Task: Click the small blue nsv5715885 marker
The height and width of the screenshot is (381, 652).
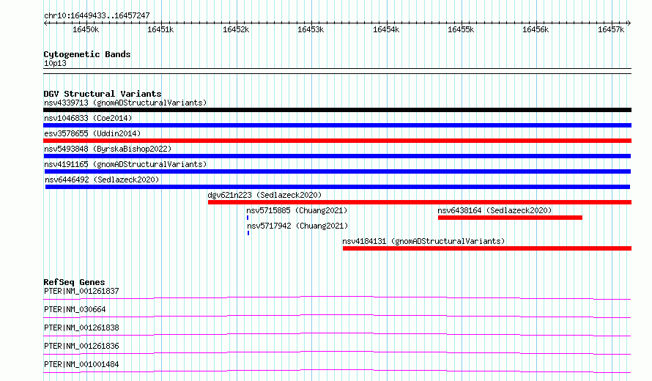Action: pyautogui.click(x=248, y=218)
